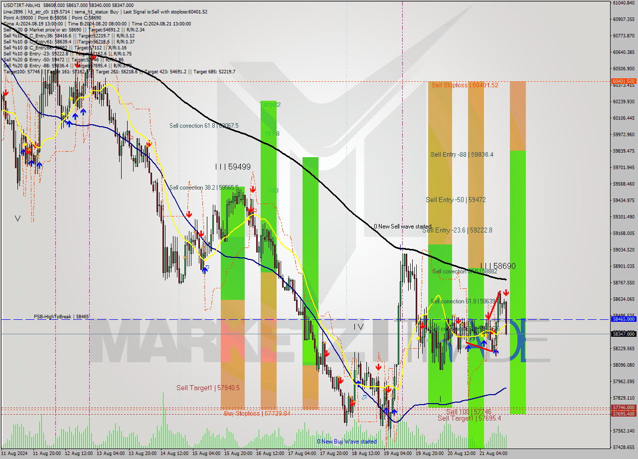Click the 59168.920 price axis value
The width and height of the screenshot is (638, 459).
[623, 233]
